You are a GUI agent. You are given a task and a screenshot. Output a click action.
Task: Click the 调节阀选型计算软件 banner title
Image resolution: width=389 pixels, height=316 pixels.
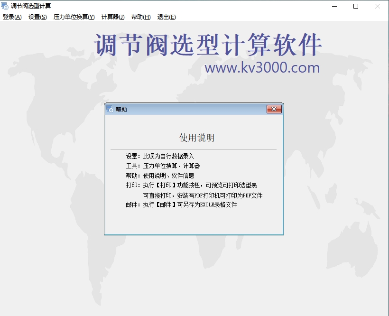[x=208, y=45]
